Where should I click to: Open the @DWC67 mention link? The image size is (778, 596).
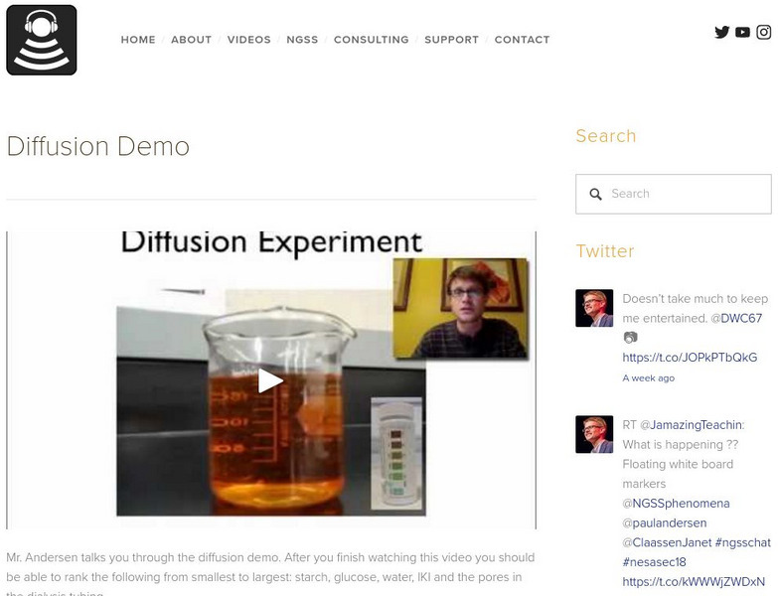(736, 318)
